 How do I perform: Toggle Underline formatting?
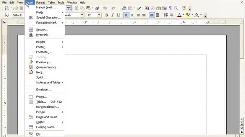coord(118,15)
